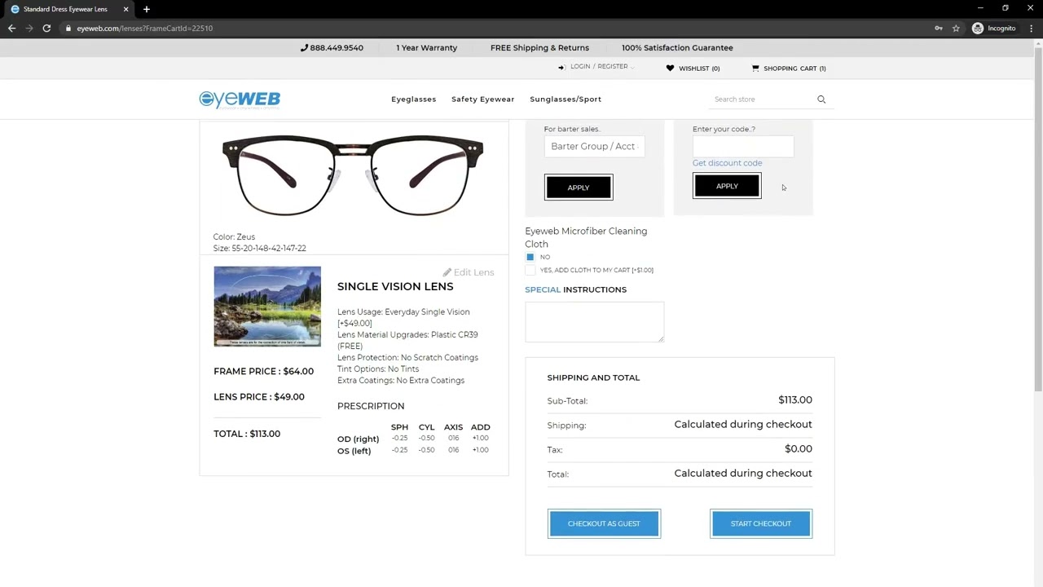
Task: Click the phone icon by 888.449.9540
Action: (x=304, y=48)
